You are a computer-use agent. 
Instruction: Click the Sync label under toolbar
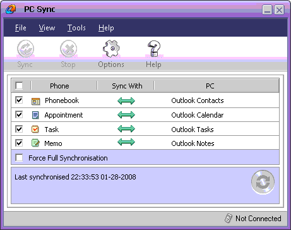tap(25, 64)
